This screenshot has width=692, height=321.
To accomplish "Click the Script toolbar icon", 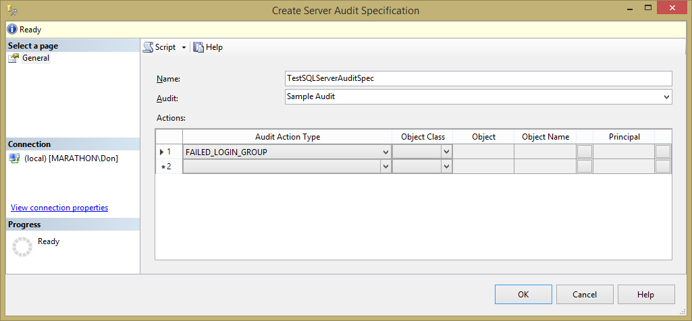I will pyautogui.click(x=148, y=47).
